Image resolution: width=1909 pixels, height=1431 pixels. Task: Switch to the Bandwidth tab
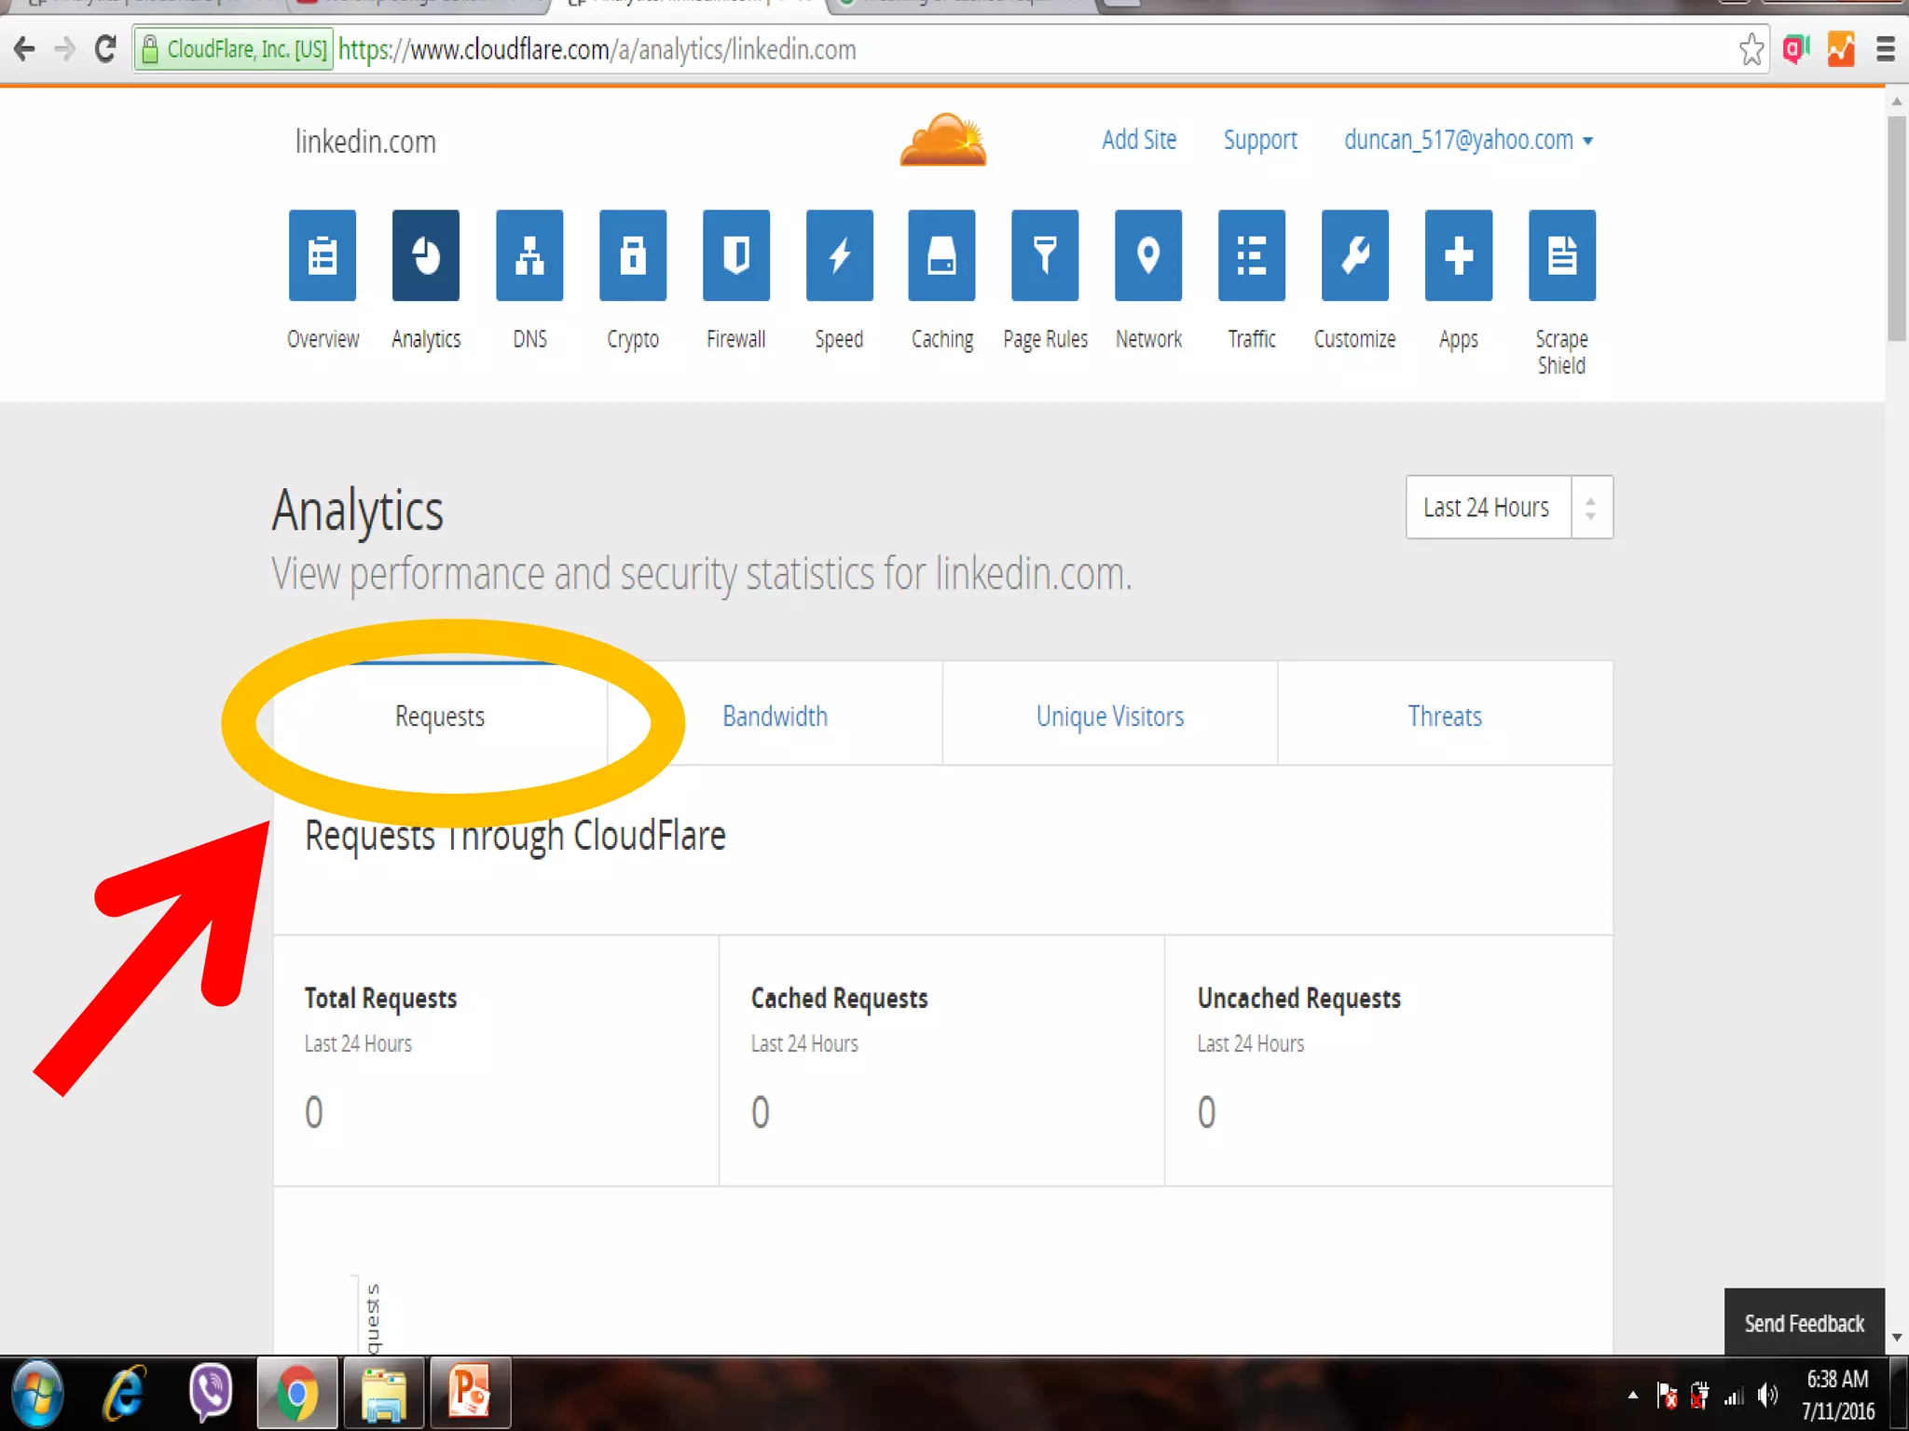click(x=775, y=715)
